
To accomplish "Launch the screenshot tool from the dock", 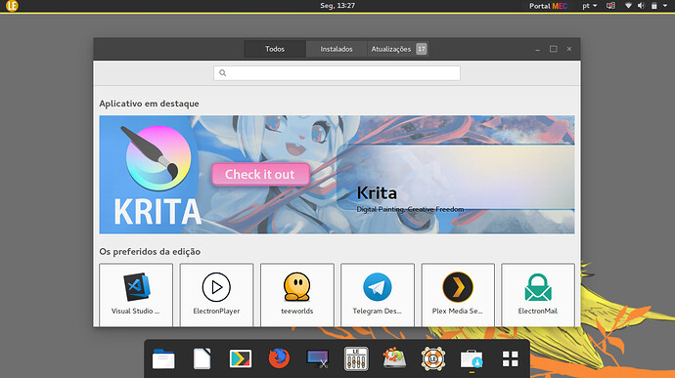I will point(317,358).
